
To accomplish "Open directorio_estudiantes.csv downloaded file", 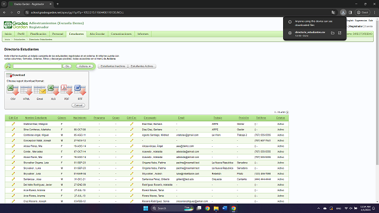I will (x=310, y=32).
